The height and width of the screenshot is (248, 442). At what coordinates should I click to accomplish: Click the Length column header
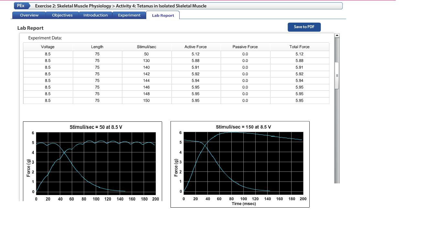[97, 47]
